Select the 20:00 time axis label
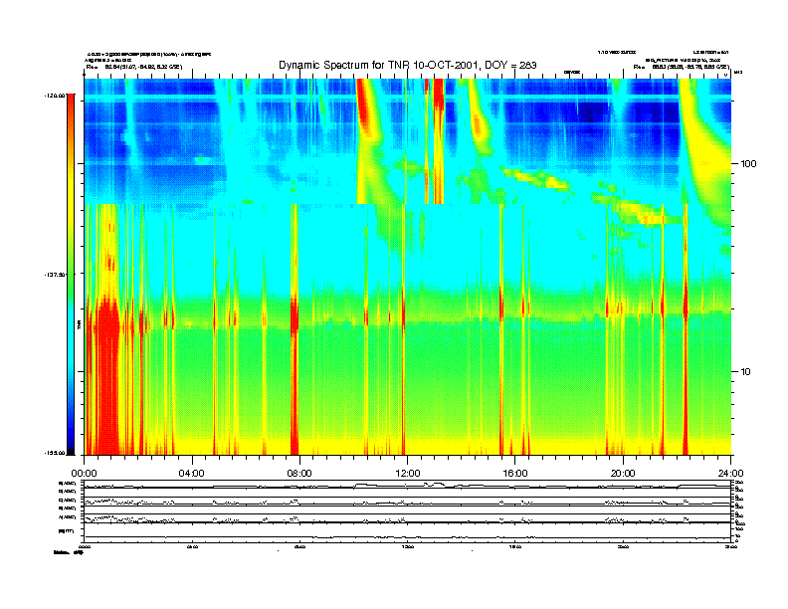 pos(623,474)
